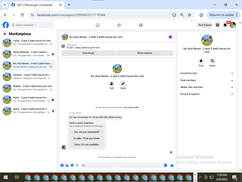242x182 pixels.
Task: Click the Chrome address bar URL
Action: coord(71,15)
